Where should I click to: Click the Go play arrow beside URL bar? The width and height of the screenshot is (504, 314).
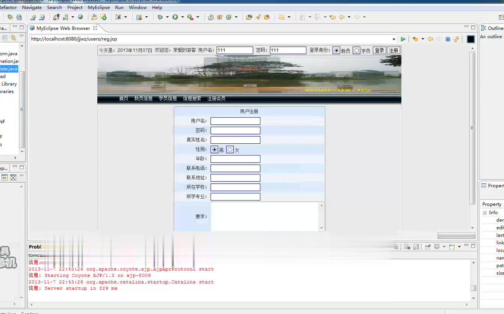click(x=403, y=39)
